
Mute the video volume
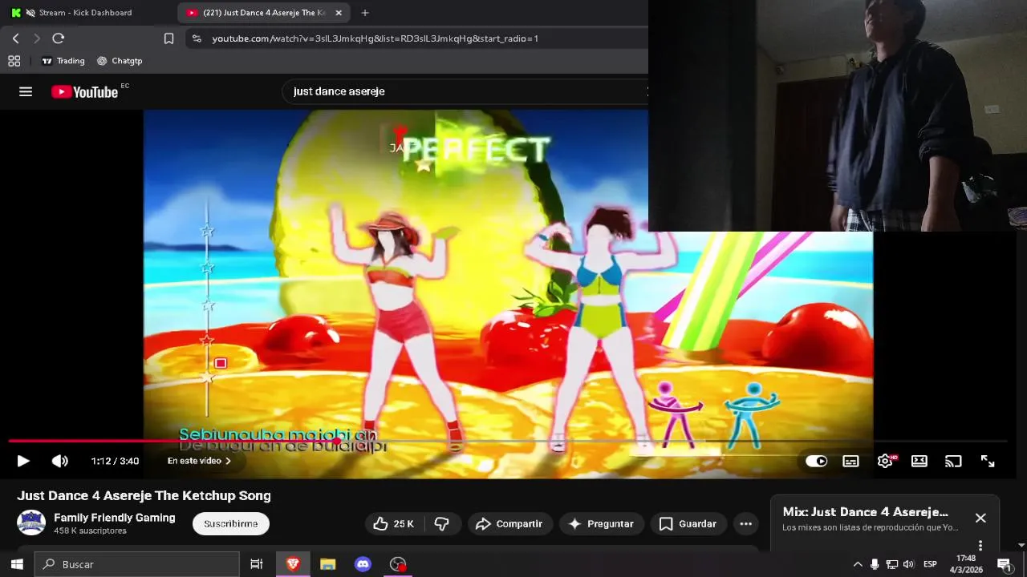[60, 461]
